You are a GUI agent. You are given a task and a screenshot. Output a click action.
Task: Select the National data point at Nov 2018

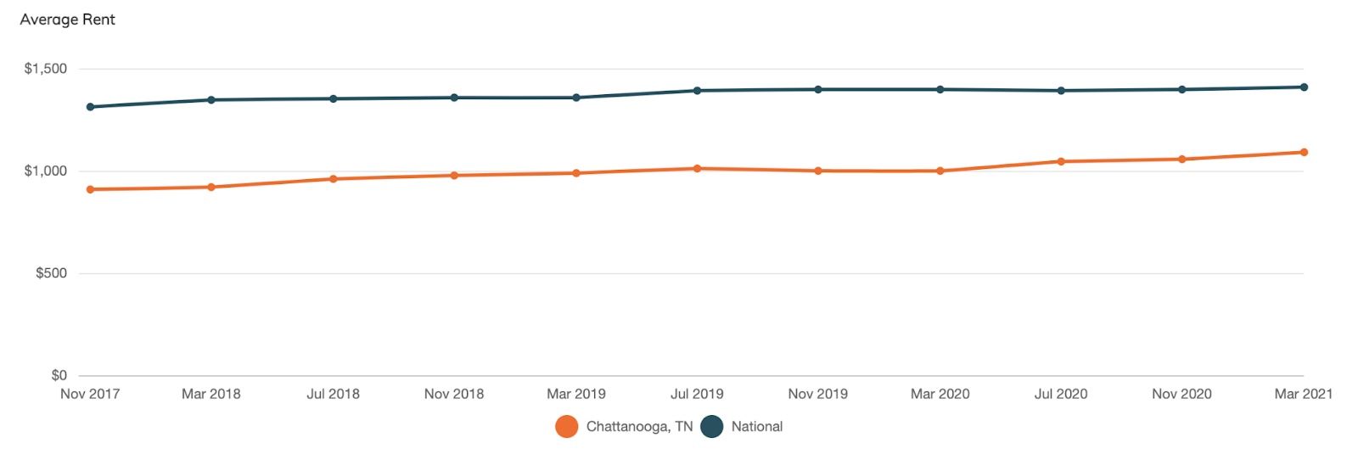coord(454,98)
